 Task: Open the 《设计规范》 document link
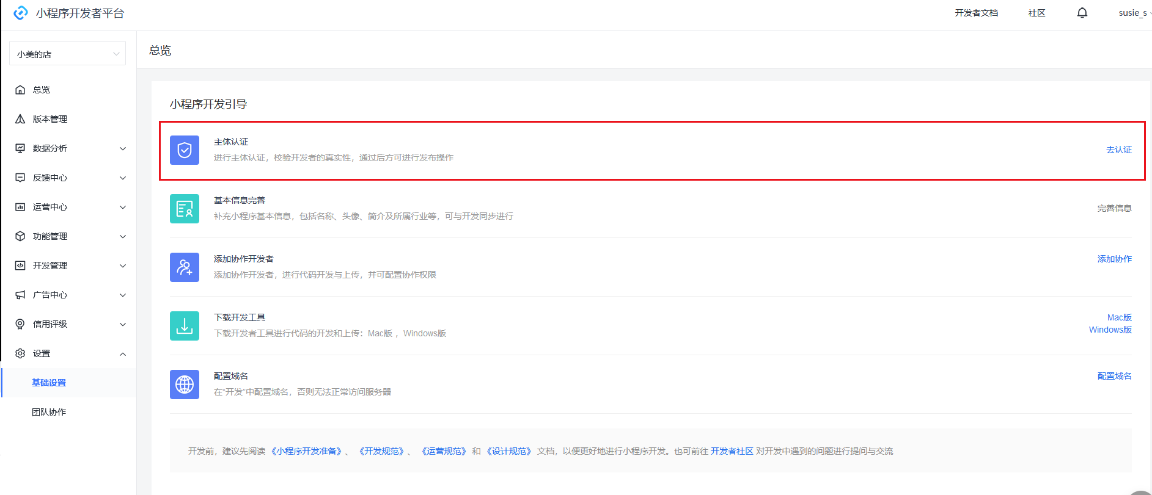(x=509, y=451)
